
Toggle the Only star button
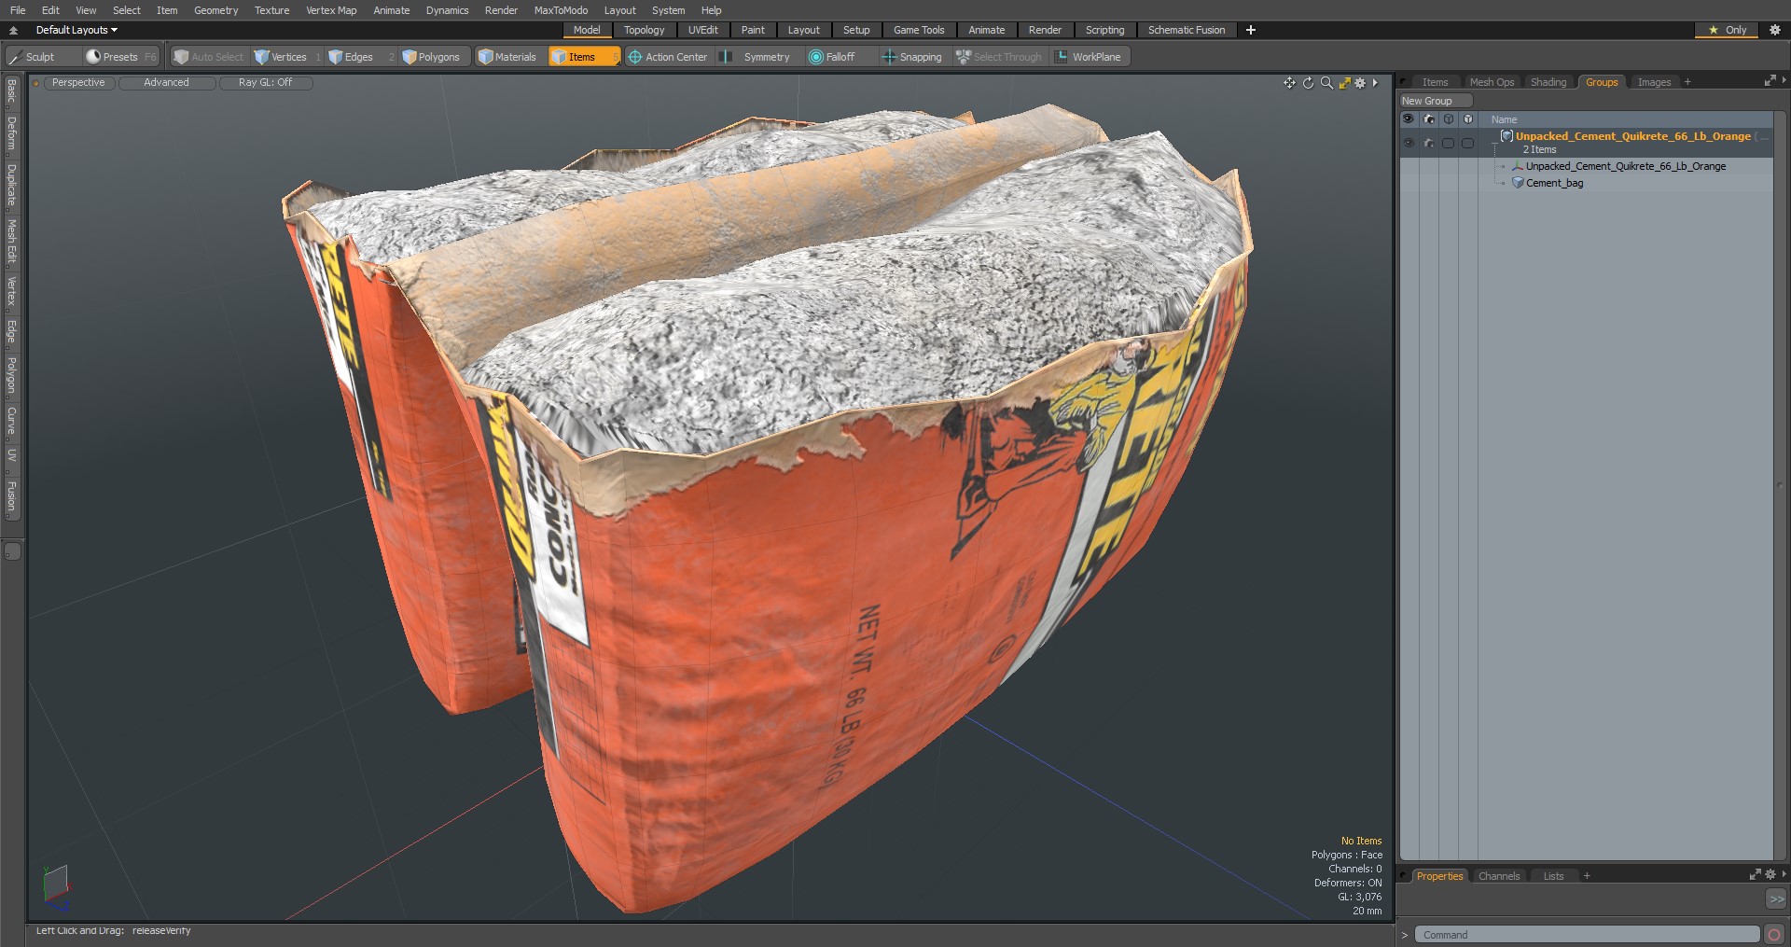(1727, 30)
